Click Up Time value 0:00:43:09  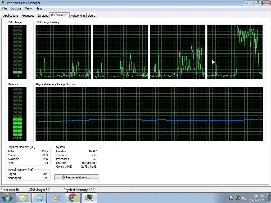pos(89,163)
